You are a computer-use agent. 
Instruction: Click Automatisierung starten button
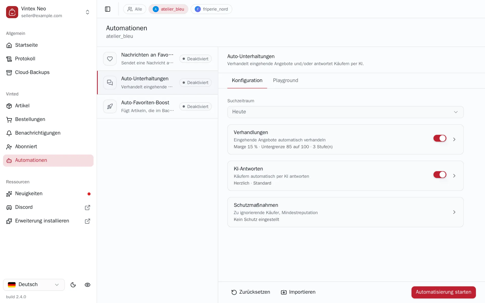[x=444, y=292]
